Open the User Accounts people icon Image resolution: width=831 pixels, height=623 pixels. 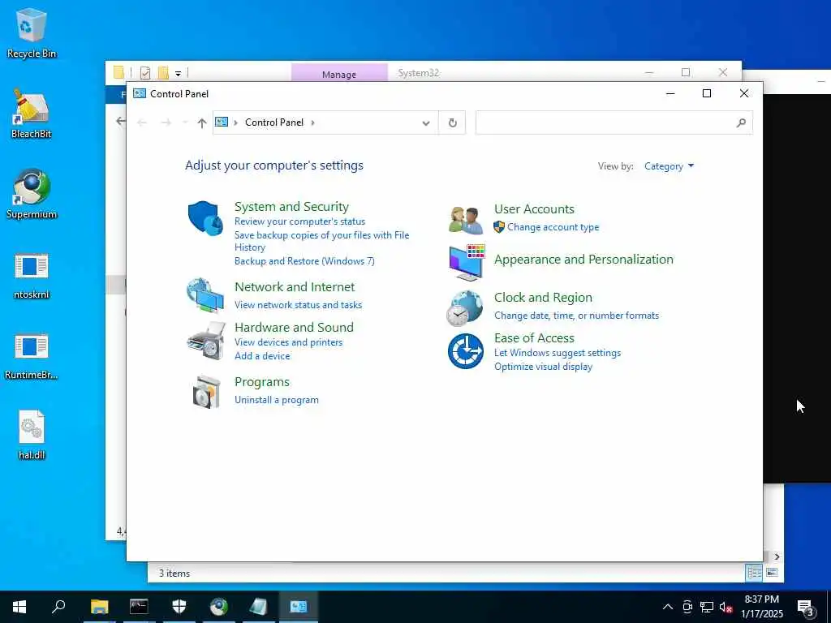coord(466,220)
